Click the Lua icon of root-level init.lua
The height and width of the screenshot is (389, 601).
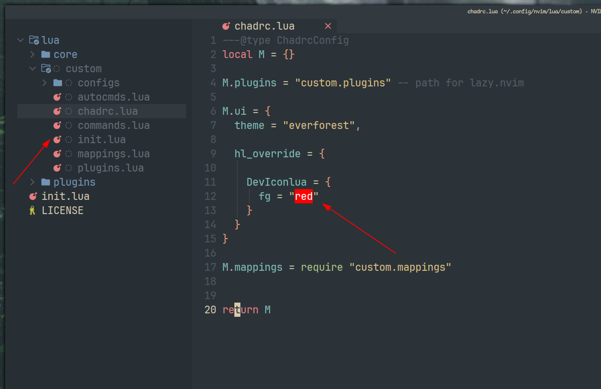(33, 196)
